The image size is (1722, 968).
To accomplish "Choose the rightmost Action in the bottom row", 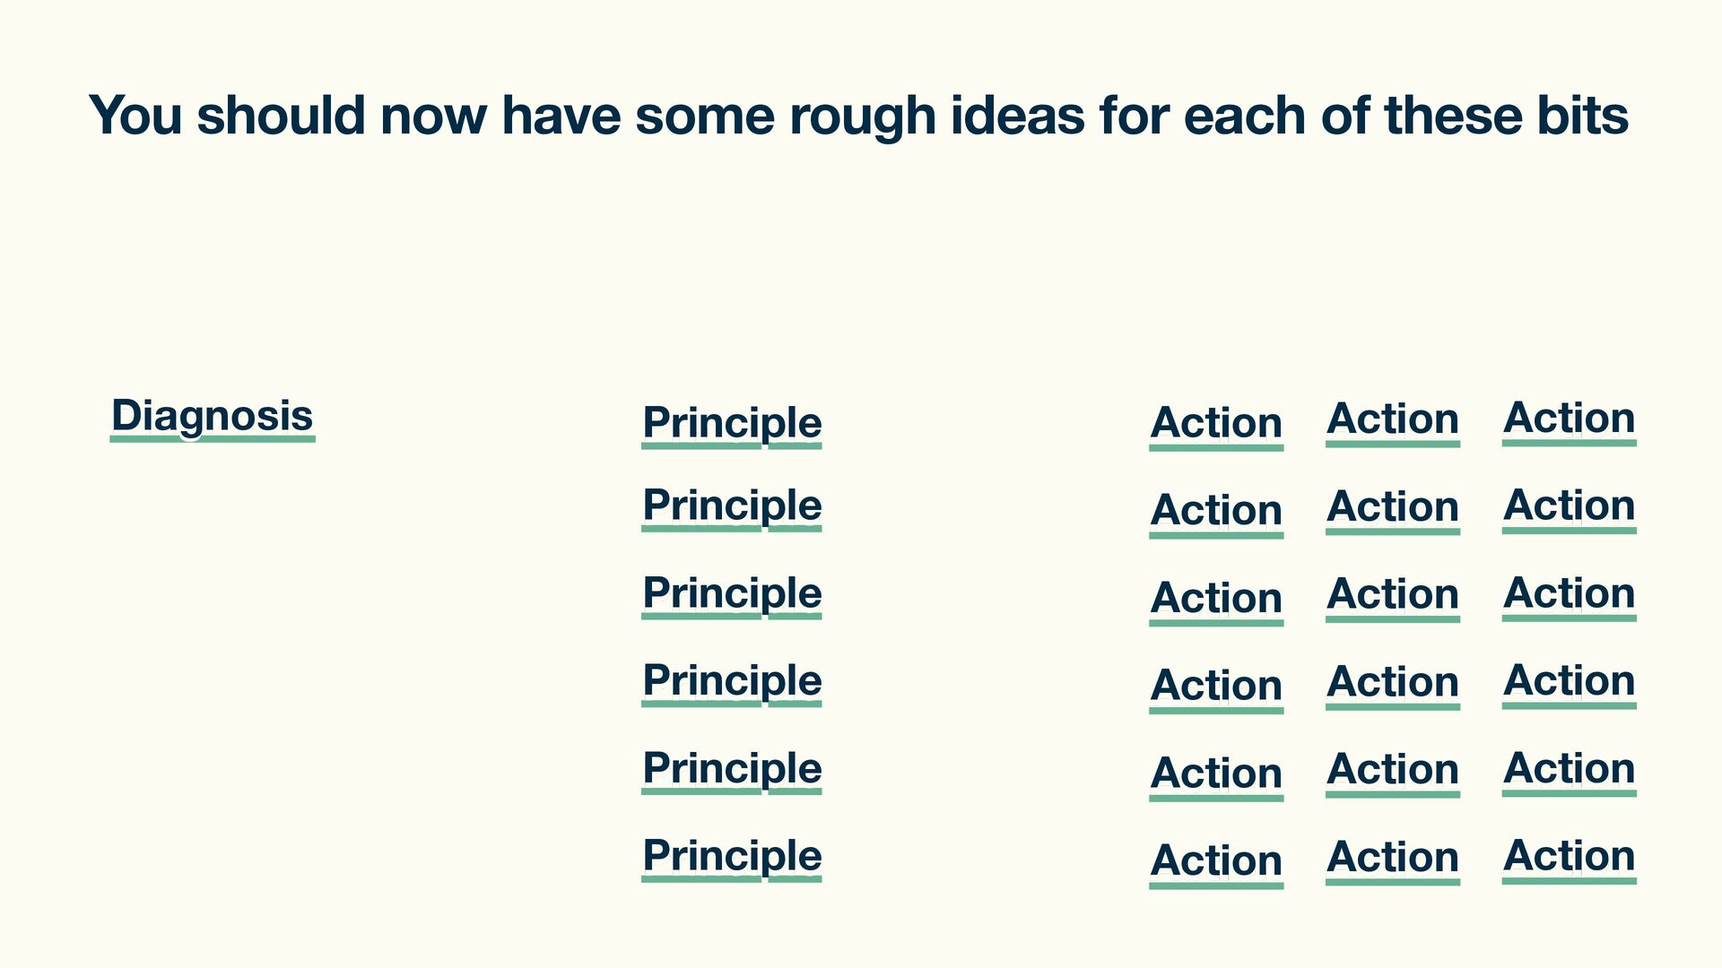I will tap(1570, 859).
